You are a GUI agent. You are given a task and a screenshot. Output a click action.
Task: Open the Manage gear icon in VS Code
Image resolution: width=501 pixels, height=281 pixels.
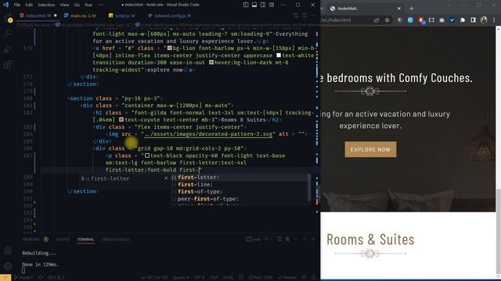8,265
